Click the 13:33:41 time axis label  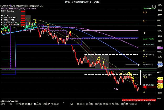[133, 104]
